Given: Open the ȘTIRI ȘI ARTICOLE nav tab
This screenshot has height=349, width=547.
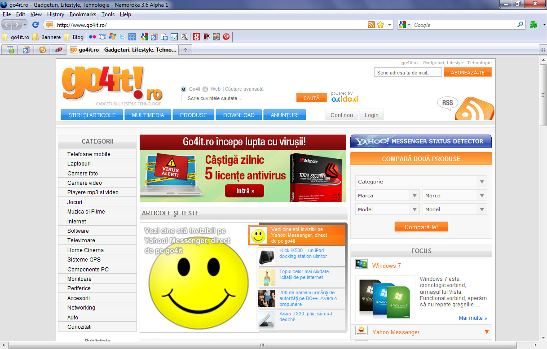Looking at the screenshot, I should (92, 115).
